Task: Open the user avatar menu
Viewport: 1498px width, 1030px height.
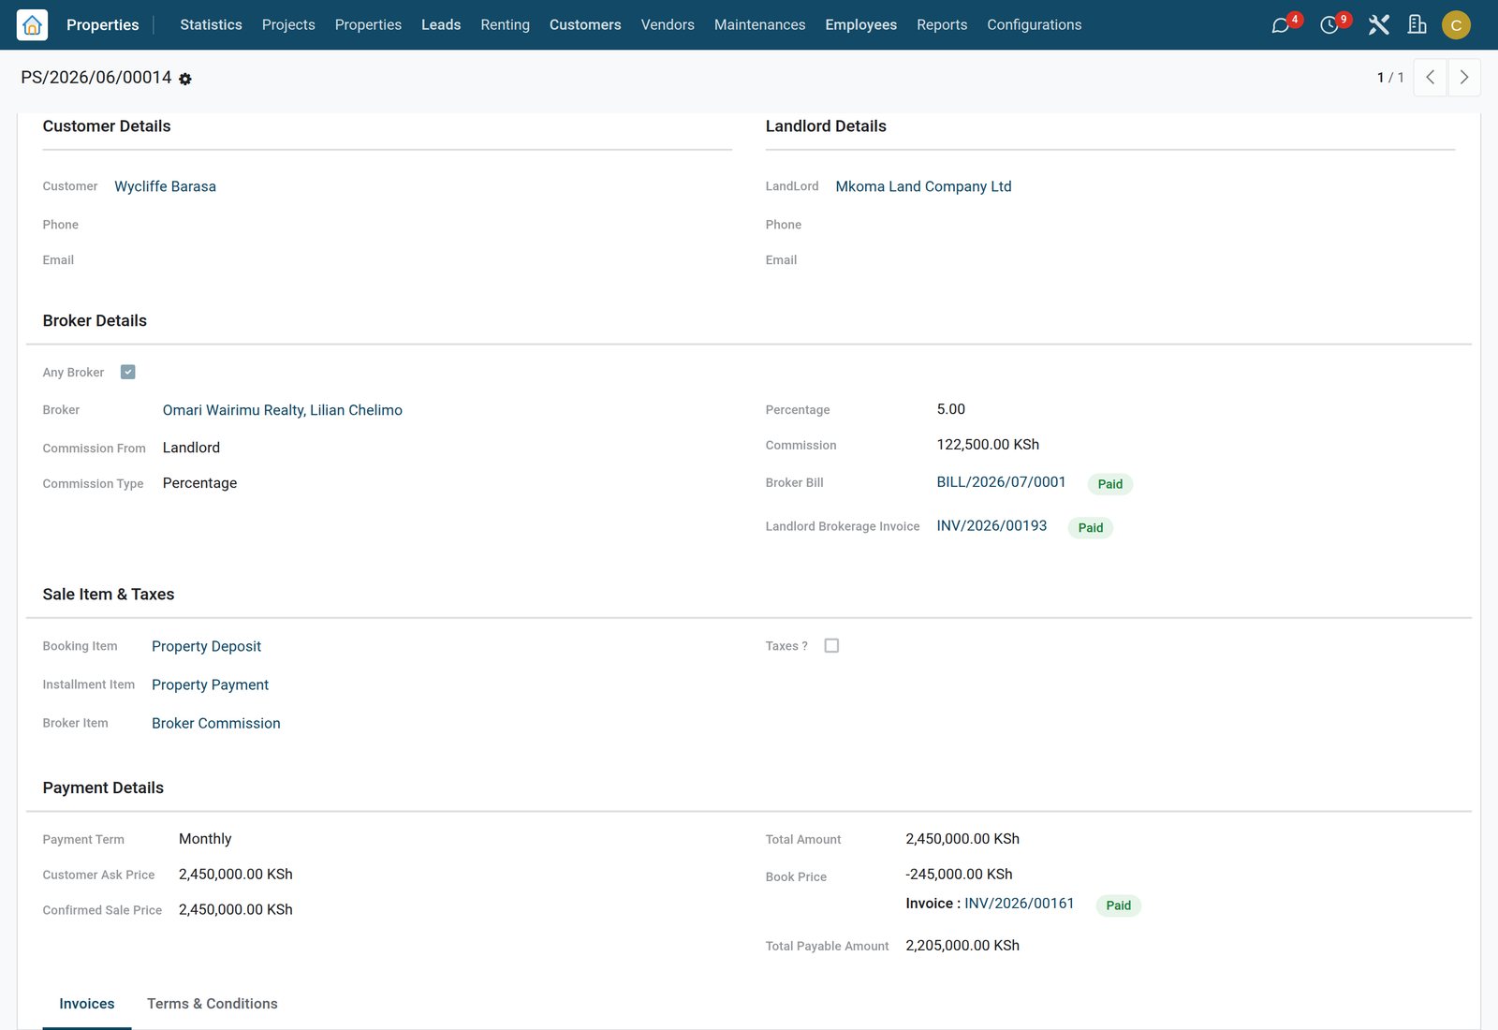Action: (x=1456, y=25)
